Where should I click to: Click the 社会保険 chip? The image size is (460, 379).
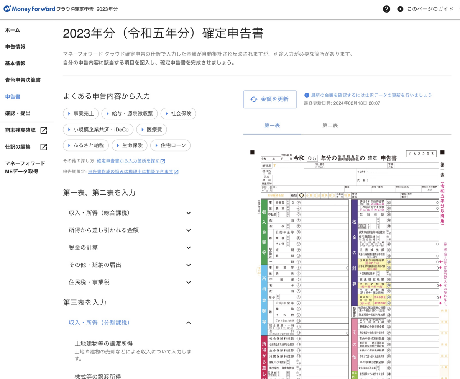click(178, 114)
